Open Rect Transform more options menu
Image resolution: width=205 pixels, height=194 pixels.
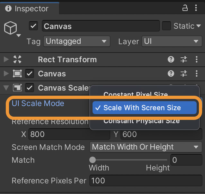(197, 60)
